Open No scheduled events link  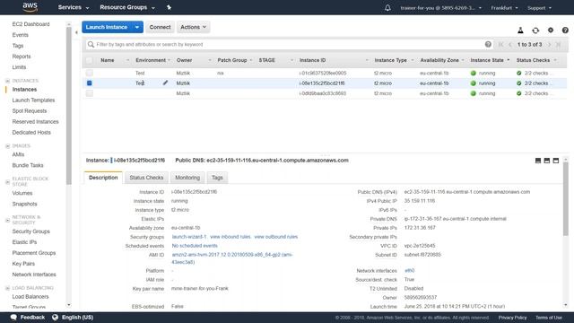tap(195, 246)
